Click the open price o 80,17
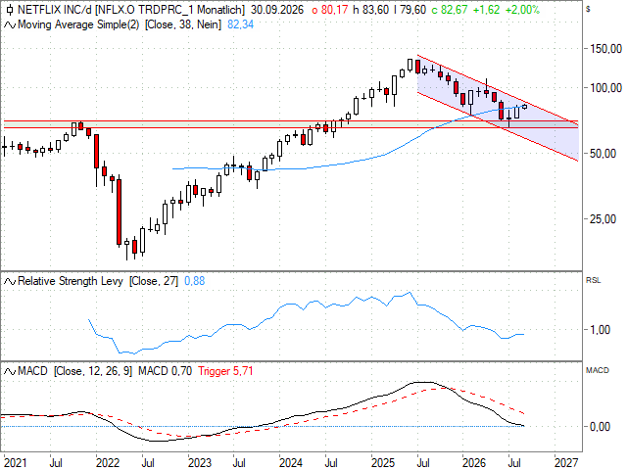Image resolution: width=627 pixels, height=470 pixels. [x=330, y=10]
